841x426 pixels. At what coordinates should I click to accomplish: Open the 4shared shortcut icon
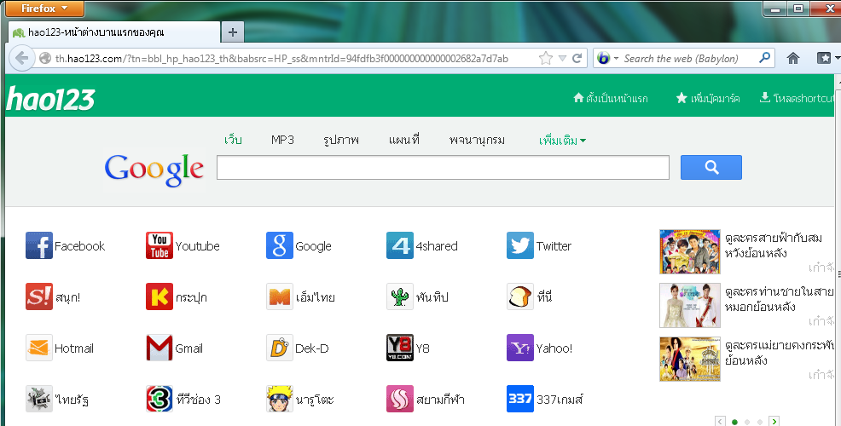[x=399, y=245]
